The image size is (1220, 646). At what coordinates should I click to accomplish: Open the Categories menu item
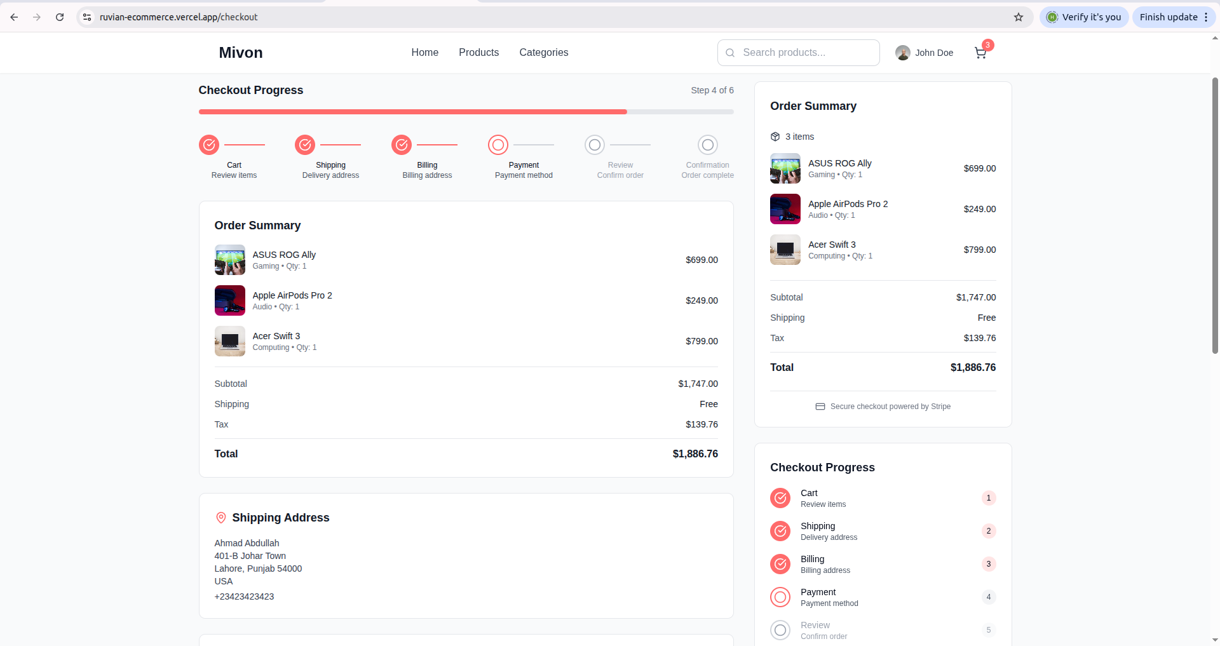coord(544,53)
